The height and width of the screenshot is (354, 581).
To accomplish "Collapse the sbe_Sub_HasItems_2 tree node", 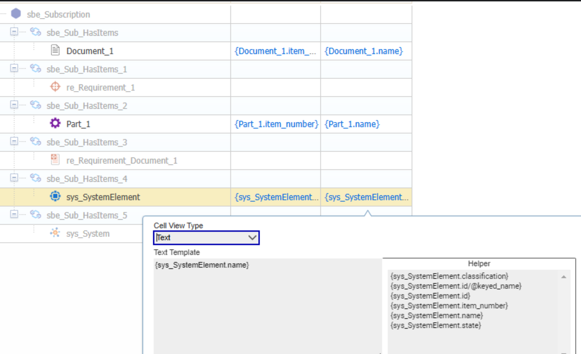I will click(x=15, y=105).
